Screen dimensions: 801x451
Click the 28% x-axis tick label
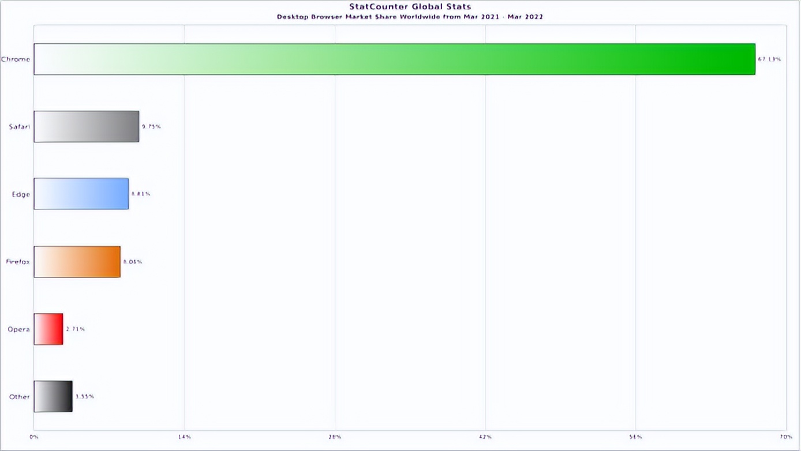pos(335,437)
